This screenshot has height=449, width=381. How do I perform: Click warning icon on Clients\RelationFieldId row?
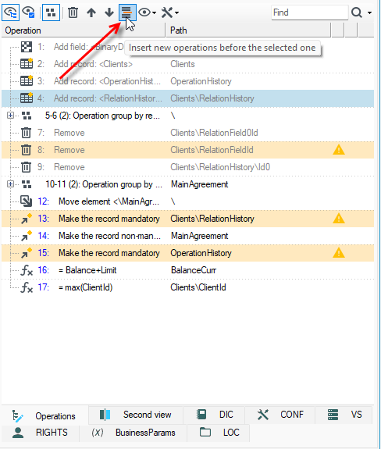point(339,150)
